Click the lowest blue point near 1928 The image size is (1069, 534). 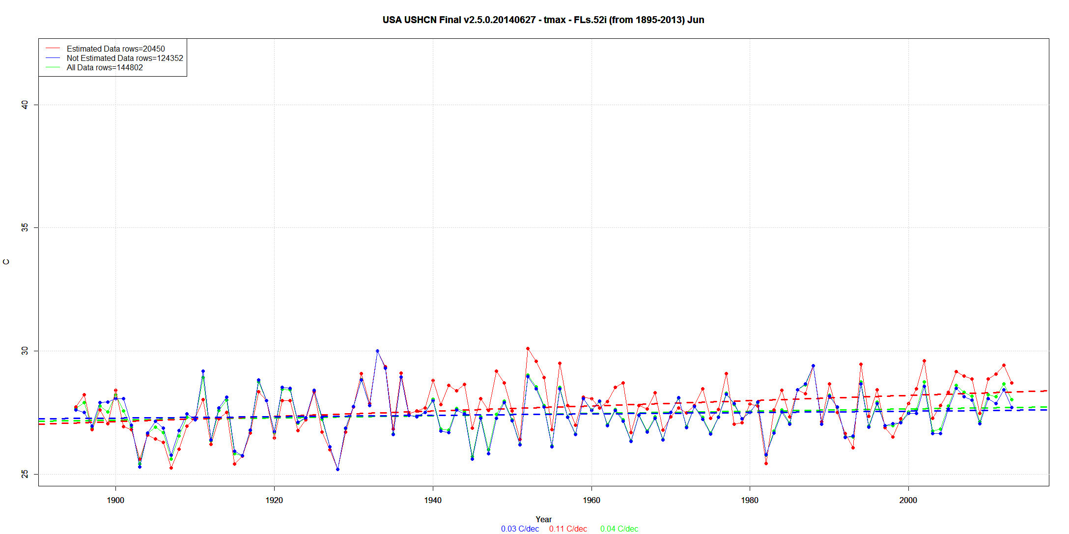pyautogui.click(x=338, y=470)
